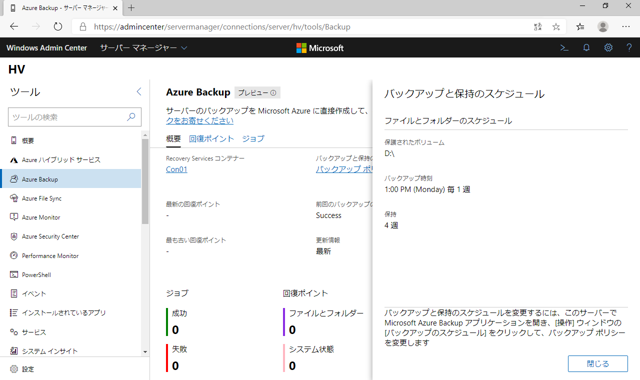640x380 pixels.
Task: Click the 概要 icon in sidebar
Action: click(x=13, y=141)
